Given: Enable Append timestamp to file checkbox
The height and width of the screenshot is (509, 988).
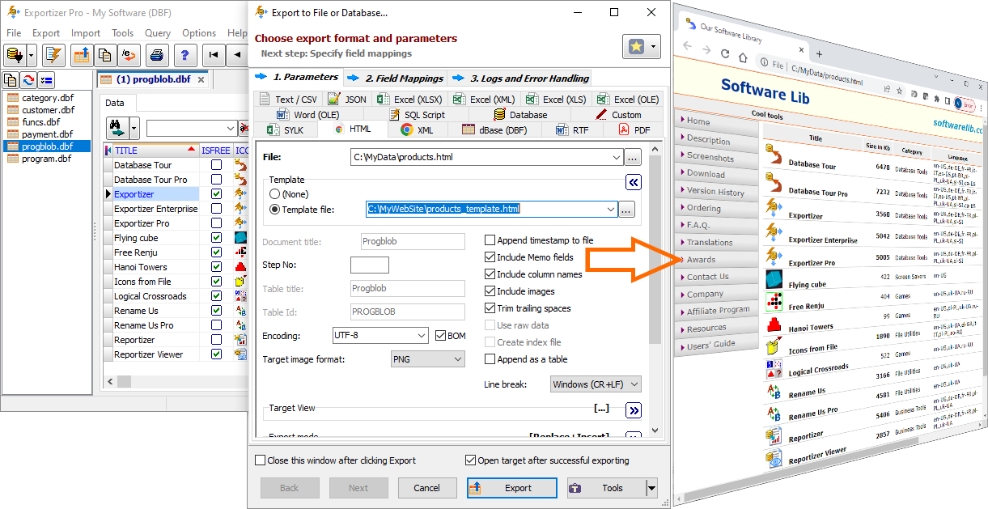Looking at the screenshot, I should tap(490, 240).
